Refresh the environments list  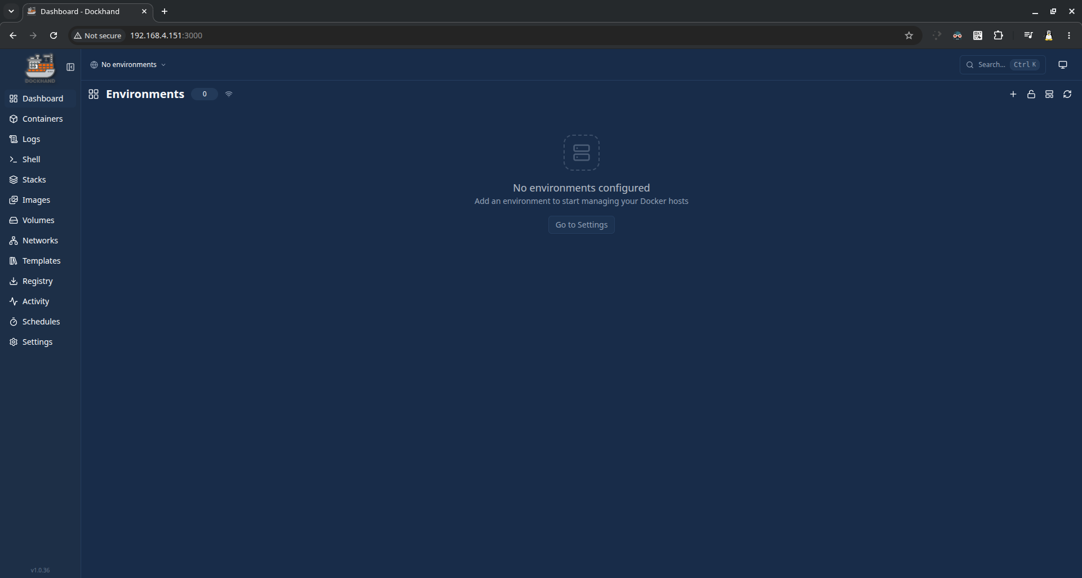(x=1067, y=94)
